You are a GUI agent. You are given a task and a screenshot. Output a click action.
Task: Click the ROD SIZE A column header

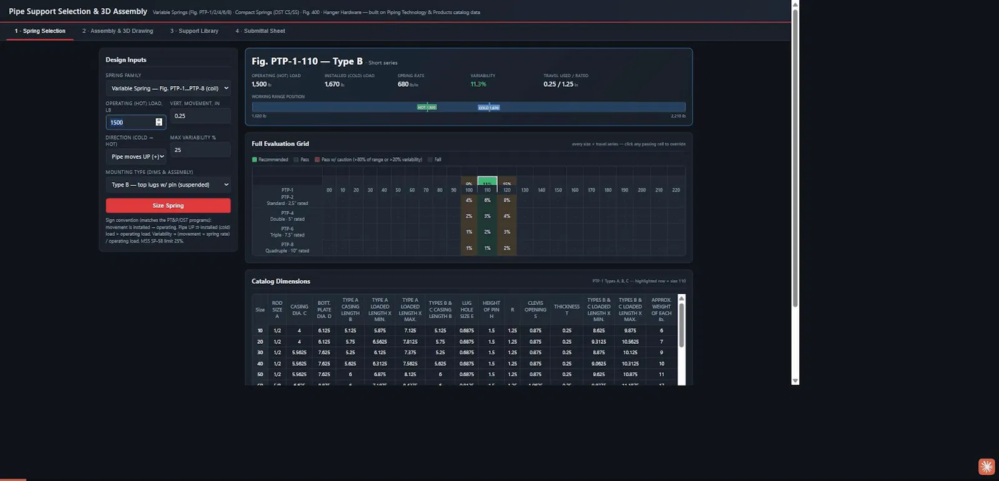(x=277, y=309)
